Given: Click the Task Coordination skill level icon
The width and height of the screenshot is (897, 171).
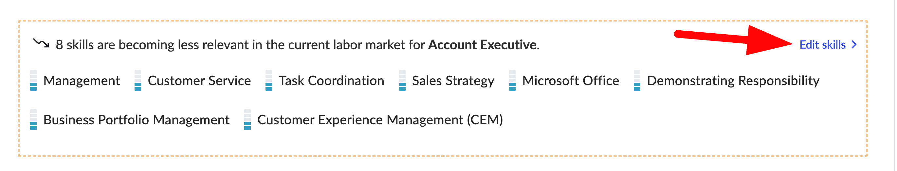Looking at the screenshot, I should 269,81.
